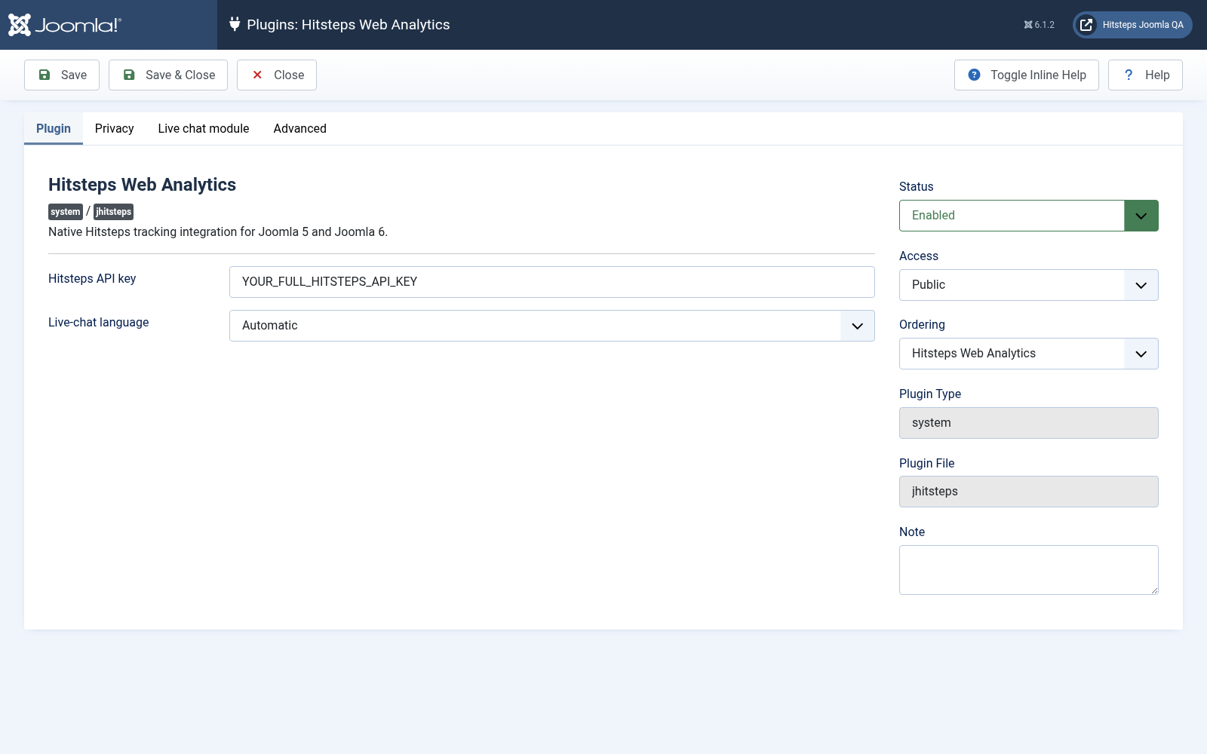This screenshot has height=754, width=1207.
Task: Click the Plugin Type field showing system
Action: (x=1029, y=423)
